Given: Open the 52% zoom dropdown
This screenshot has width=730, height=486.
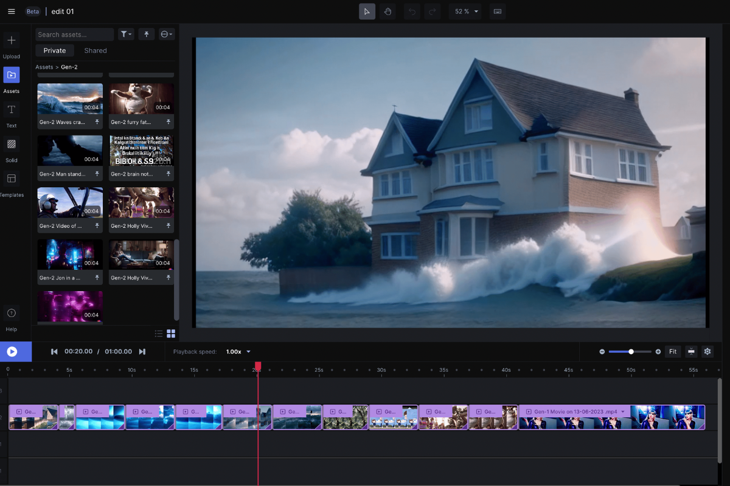Looking at the screenshot, I should (465, 12).
